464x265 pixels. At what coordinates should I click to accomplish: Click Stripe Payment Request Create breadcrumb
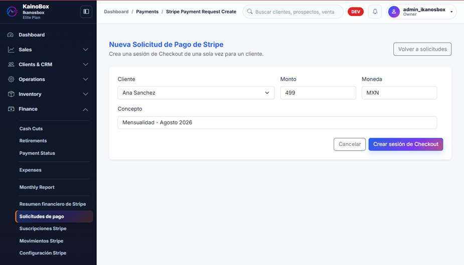coord(201,12)
